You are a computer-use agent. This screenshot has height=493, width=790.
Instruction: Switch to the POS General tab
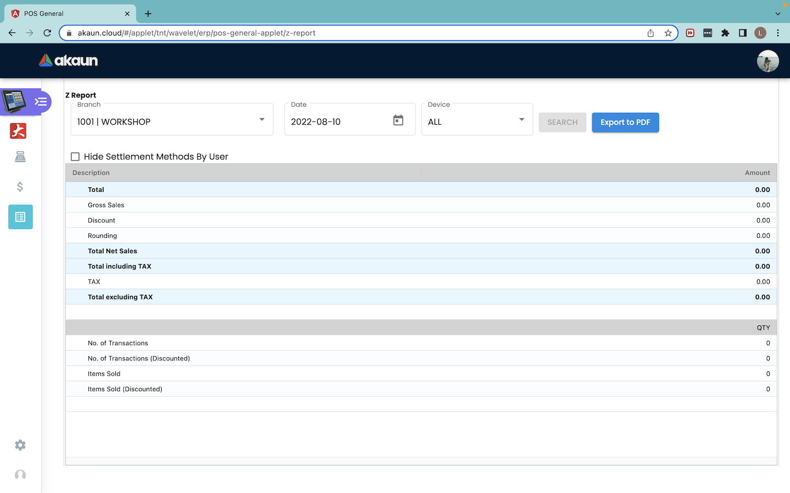(66, 14)
